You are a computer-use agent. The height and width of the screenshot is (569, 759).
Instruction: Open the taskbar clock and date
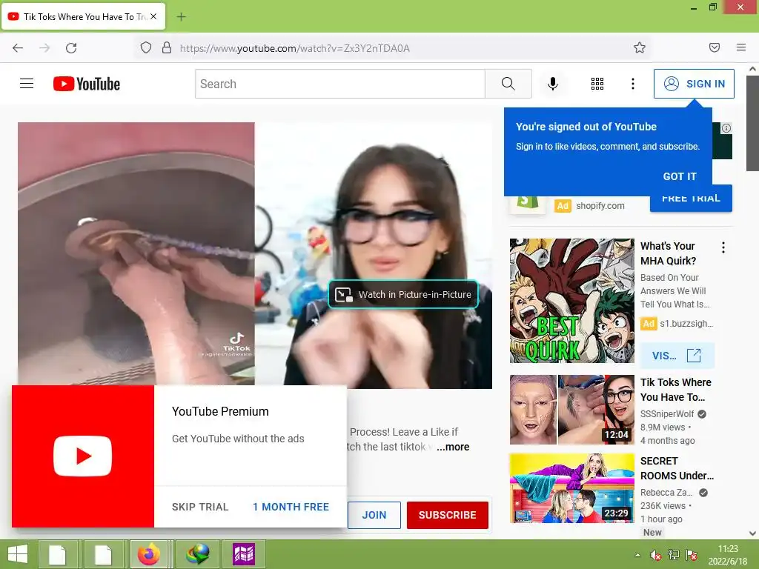728,555
